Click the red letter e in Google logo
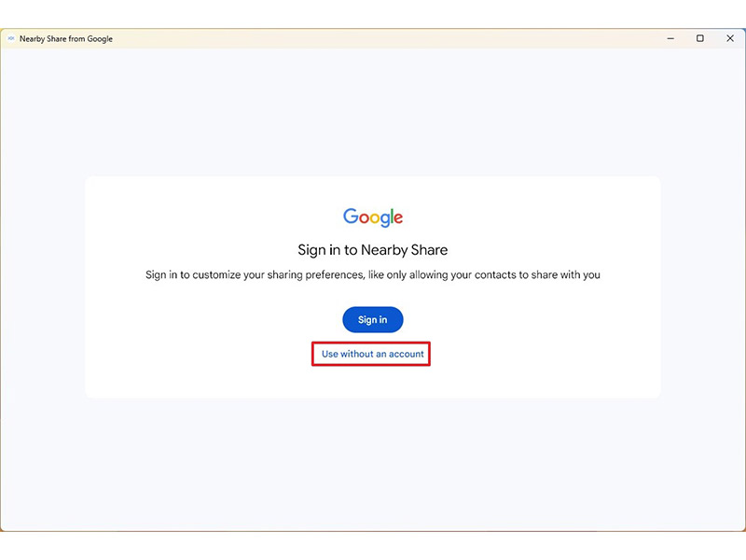The width and height of the screenshot is (746, 560). (x=398, y=218)
